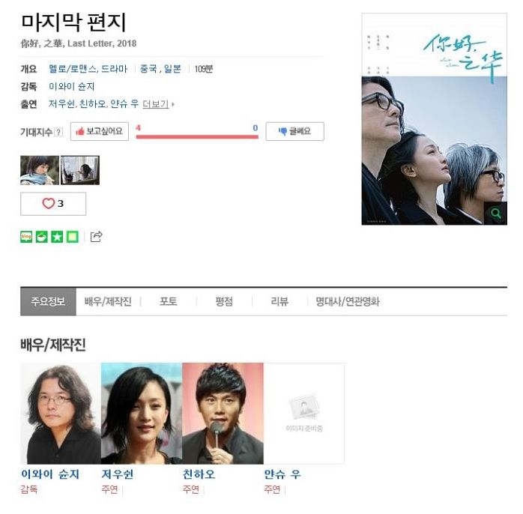Click the 멜로/로맨스 genre link
This screenshot has height=514, width=523.
pyautogui.click(x=73, y=69)
